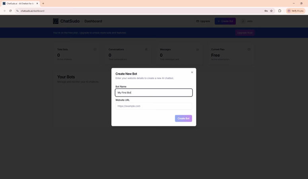Click the Total Bots card icon
The width and height of the screenshot is (308, 179).
[95, 49]
